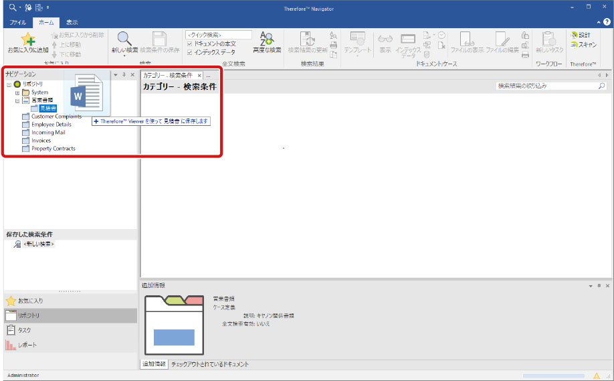Open 新しい検索 magnifier in ribbon
614x381 pixels.
[124, 40]
